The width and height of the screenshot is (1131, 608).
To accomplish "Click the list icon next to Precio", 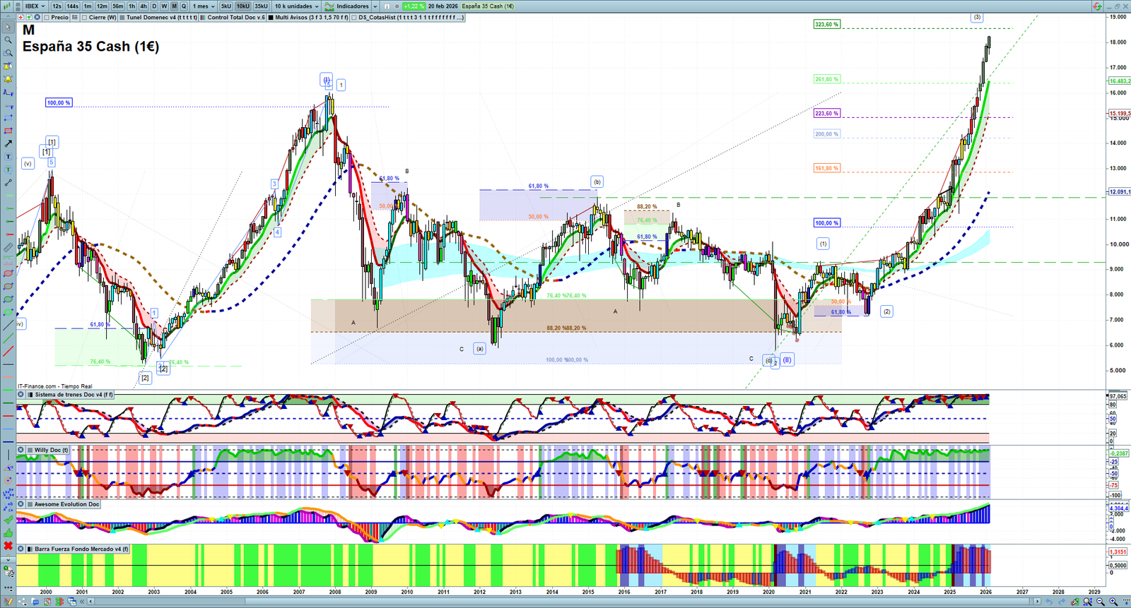I will 75,18.
